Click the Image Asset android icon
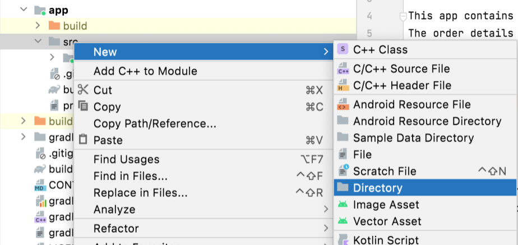Image resolution: width=518 pixels, height=245 pixels. (343, 205)
